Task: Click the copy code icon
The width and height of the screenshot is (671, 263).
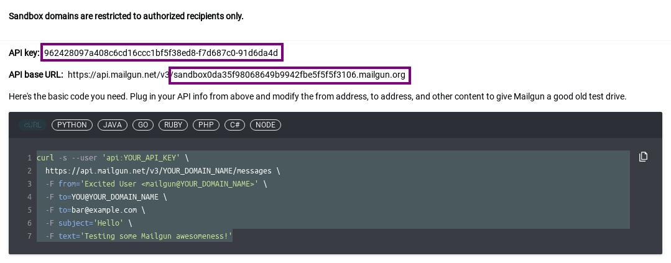Action: coord(644,157)
